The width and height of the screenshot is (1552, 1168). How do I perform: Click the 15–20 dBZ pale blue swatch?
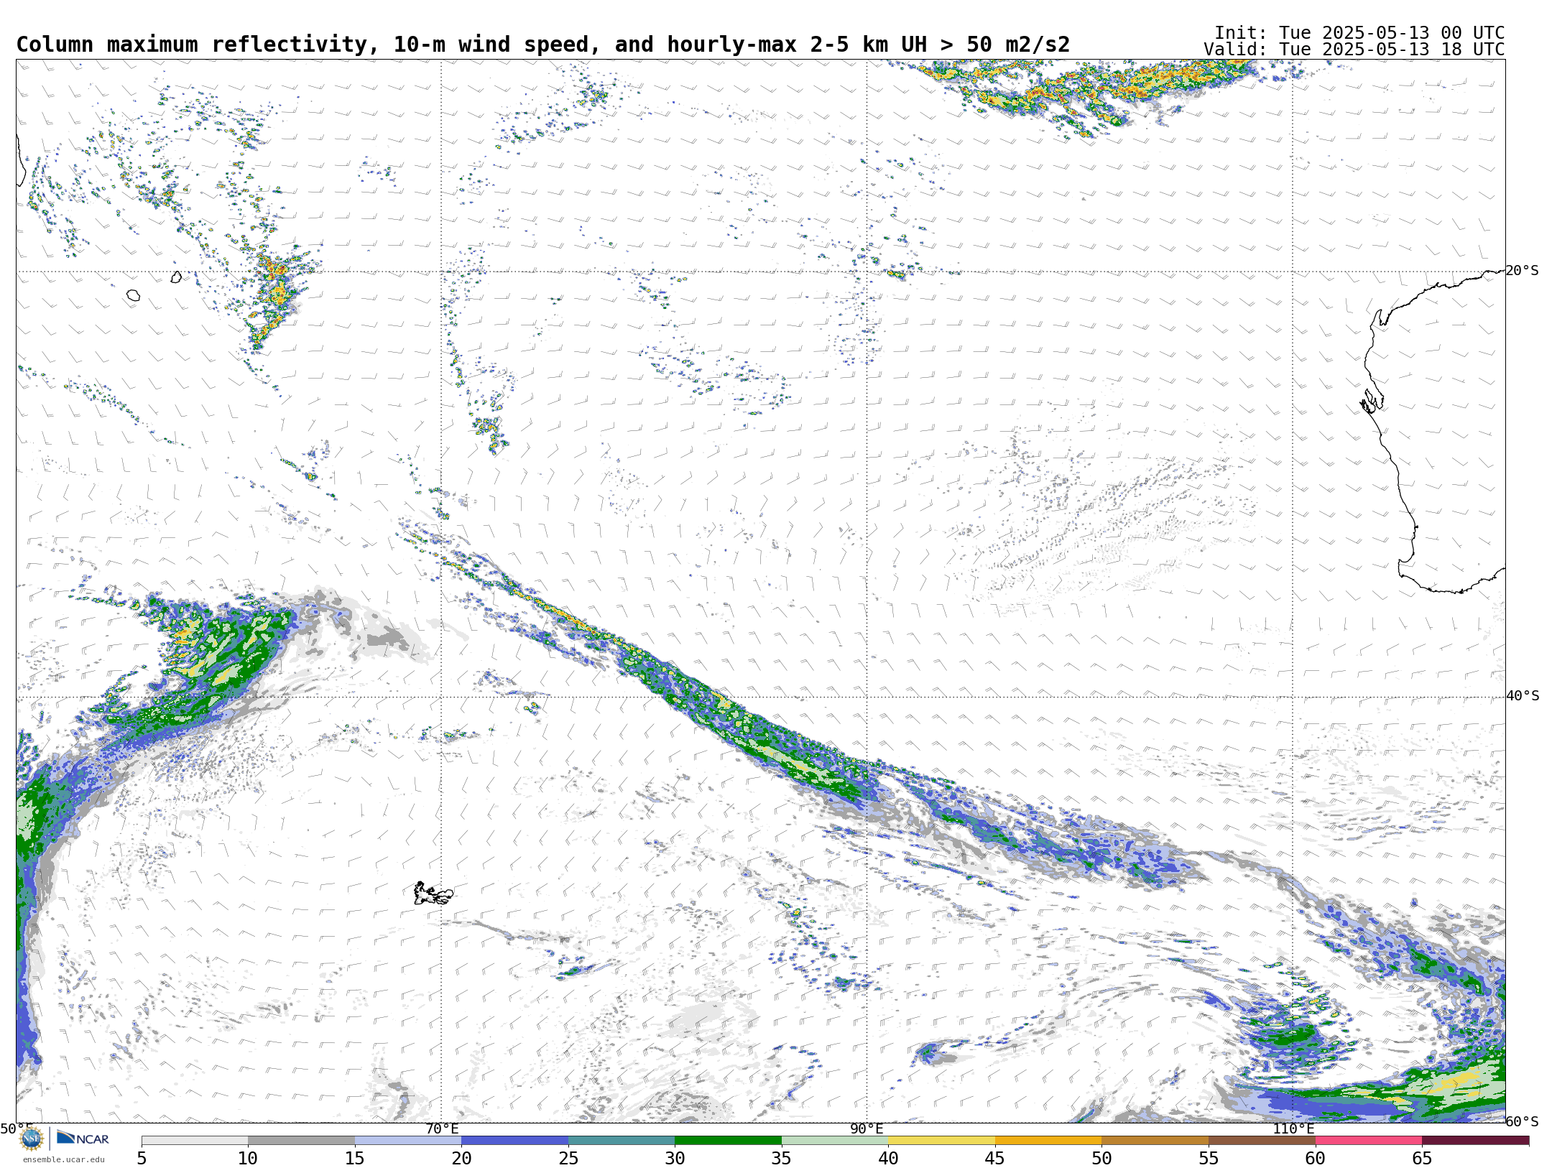[408, 1141]
